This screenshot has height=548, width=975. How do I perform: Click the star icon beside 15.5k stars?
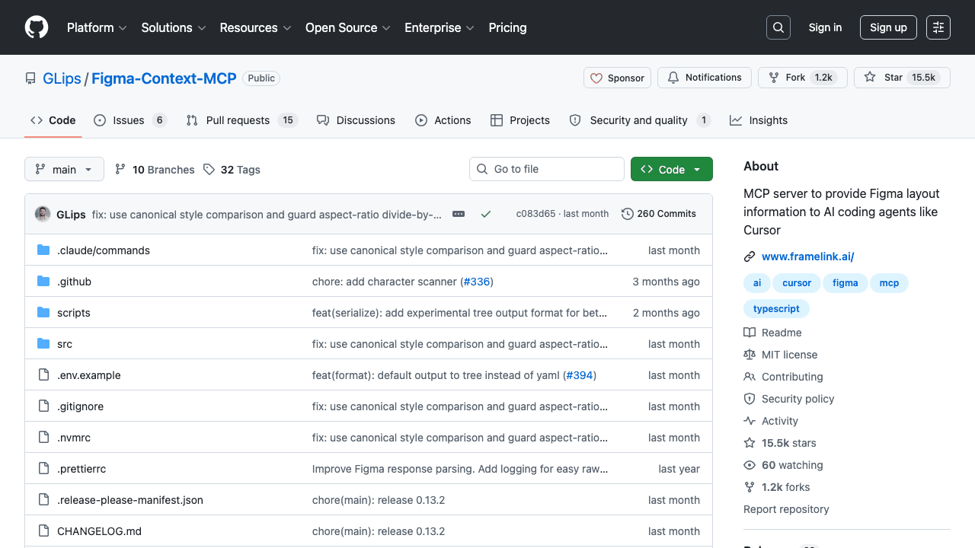[750, 443]
